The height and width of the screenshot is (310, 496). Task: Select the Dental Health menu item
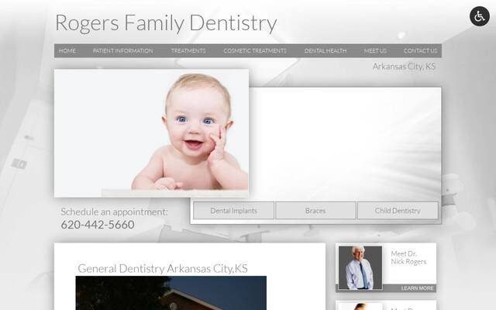coord(325,51)
